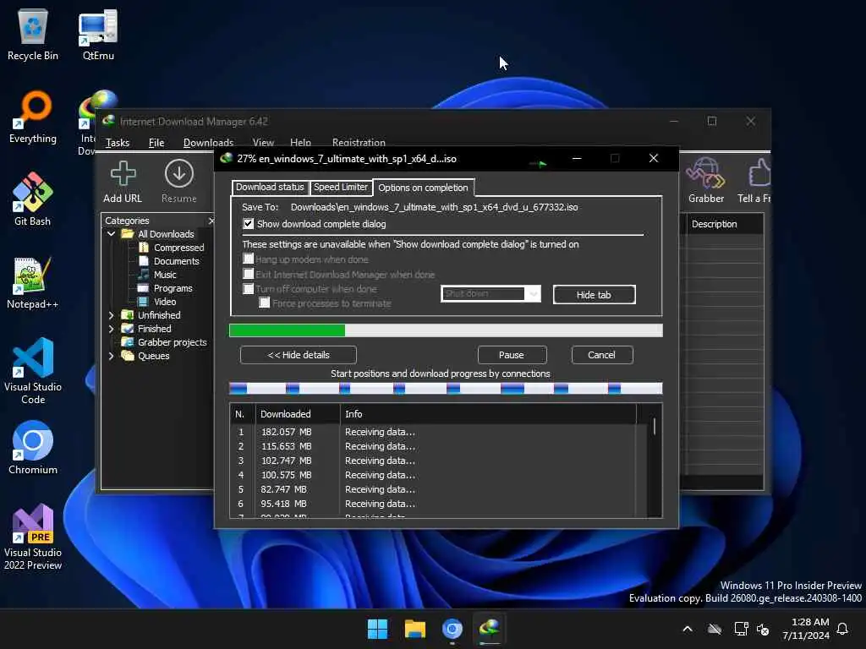The height and width of the screenshot is (649, 866).
Task: Toggle Hang up modem when done
Action: point(249,259)
